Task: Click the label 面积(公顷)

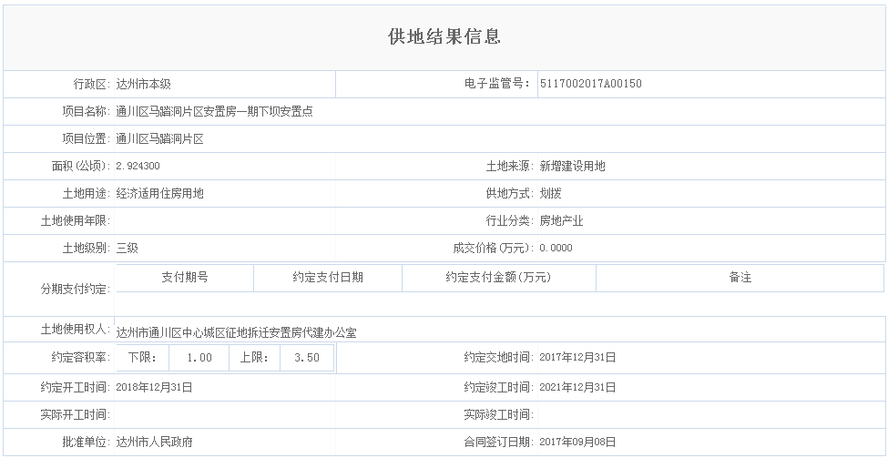Action: [81, 166]
